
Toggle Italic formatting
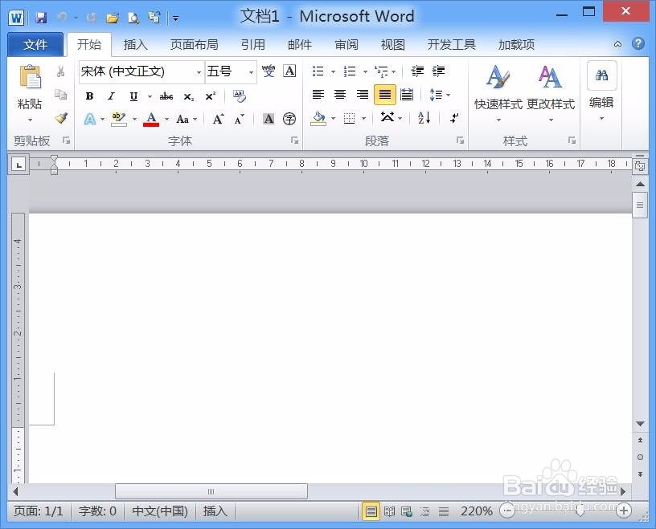pos(111,96)
